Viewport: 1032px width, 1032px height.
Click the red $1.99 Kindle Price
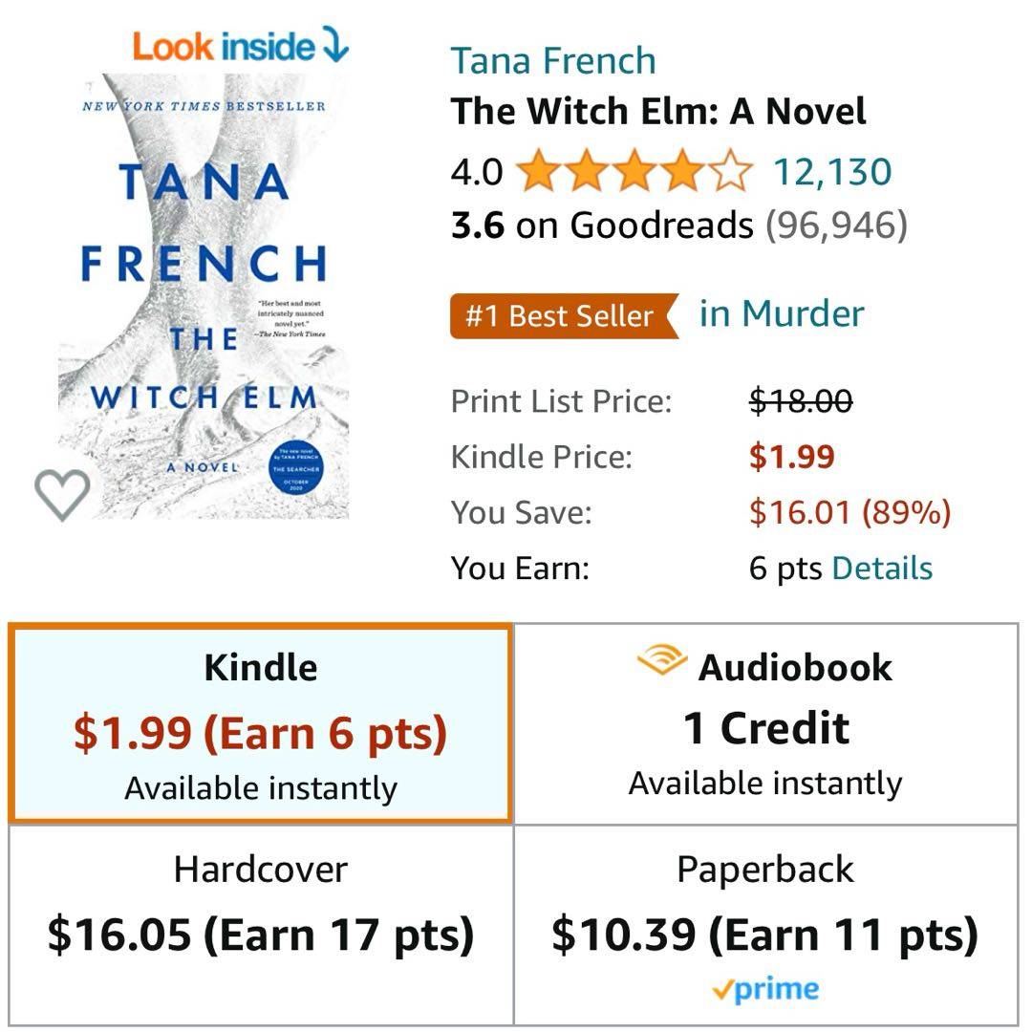point(791,457)
